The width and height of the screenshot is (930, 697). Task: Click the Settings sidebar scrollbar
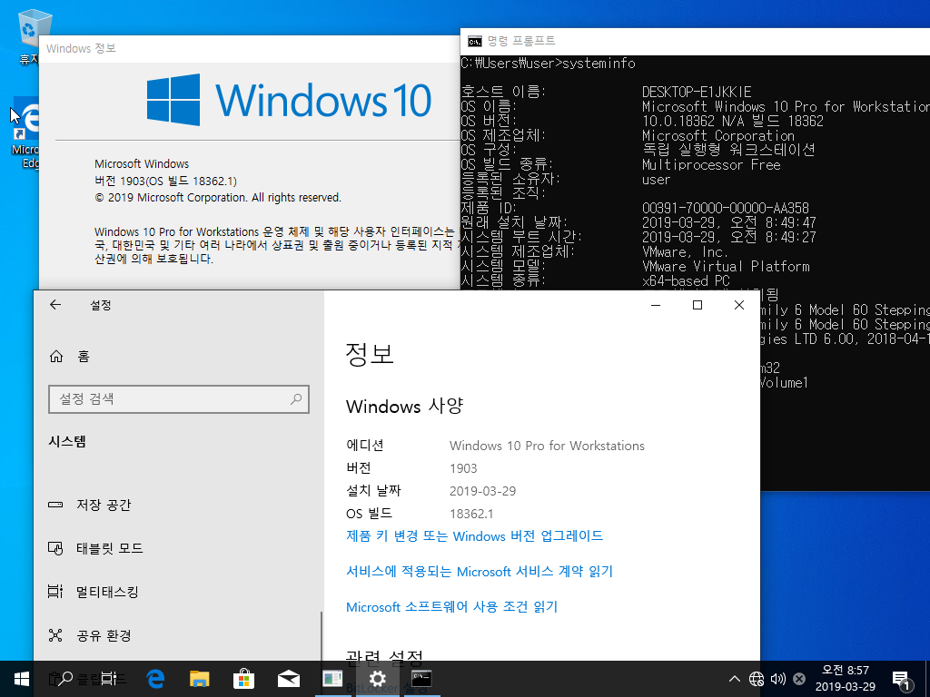(x=322, y=636)
